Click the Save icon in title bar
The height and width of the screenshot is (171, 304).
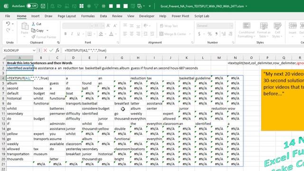[43, 6]
